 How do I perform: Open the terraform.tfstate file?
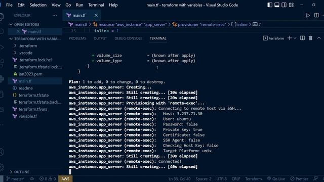coord(34,95)
